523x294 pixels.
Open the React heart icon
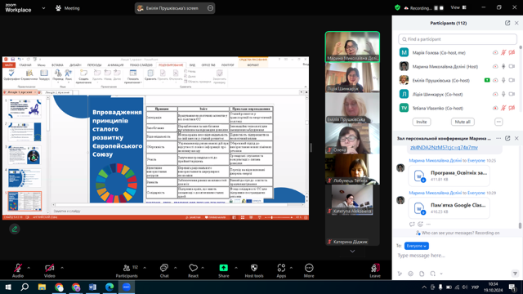(x=193, y=268)
